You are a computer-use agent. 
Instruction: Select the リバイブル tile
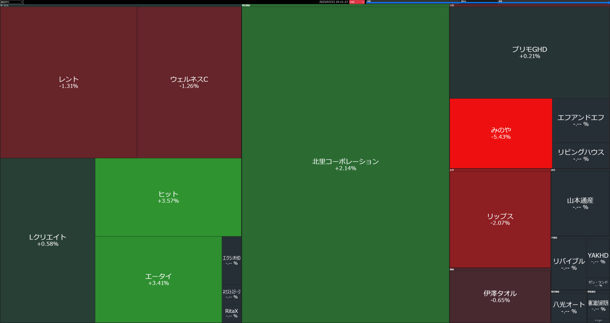pos(569,264)
